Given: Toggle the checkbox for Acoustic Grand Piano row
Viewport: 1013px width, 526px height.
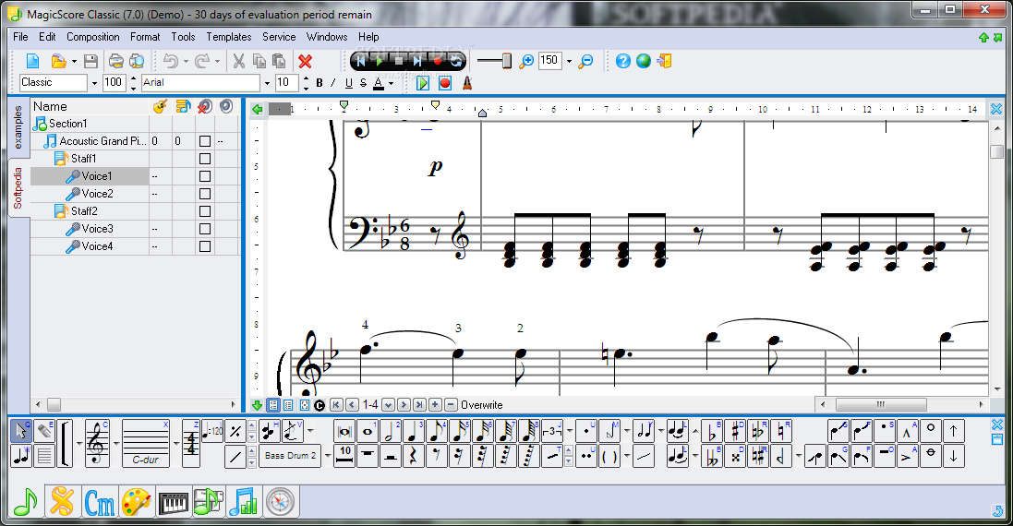Looking at the screenshot, I should [205, 140].
